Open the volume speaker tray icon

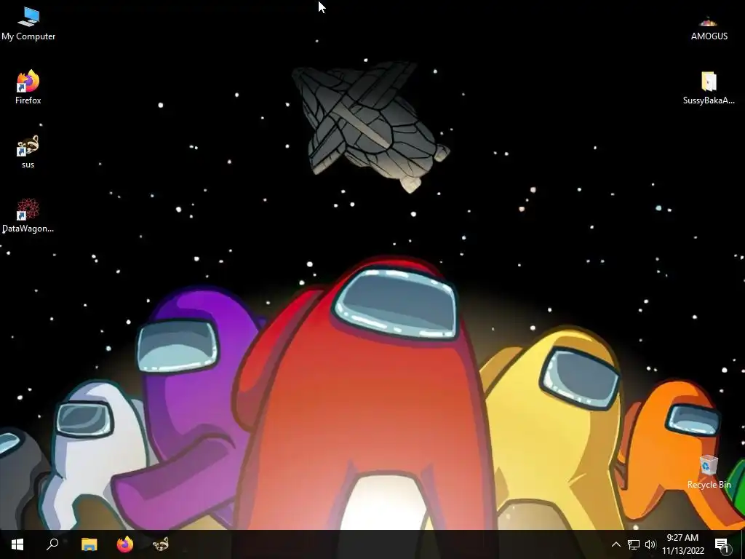pyautogui.click(x=650, y=544)
